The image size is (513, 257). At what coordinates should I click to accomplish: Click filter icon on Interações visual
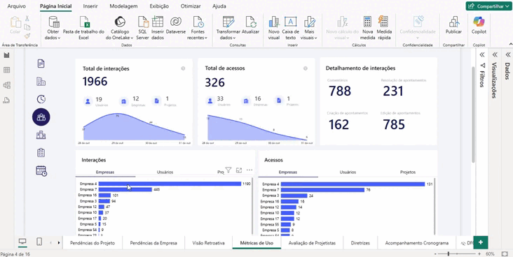point(228,170)
